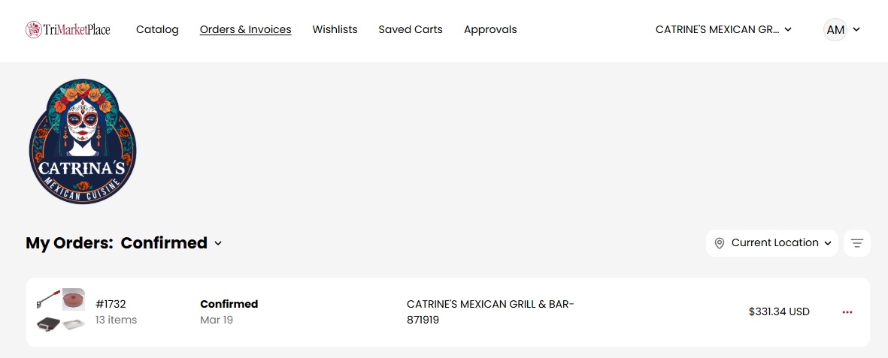Click the TriMarketPlace logo
The image size is (888, 358).
click(x=68, y=29)
